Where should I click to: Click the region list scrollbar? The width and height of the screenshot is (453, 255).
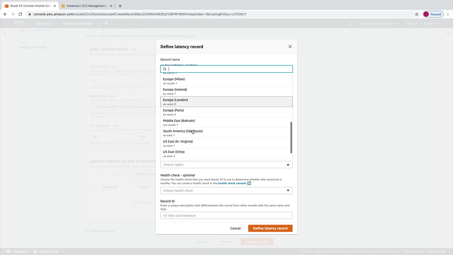click(291, 138)
